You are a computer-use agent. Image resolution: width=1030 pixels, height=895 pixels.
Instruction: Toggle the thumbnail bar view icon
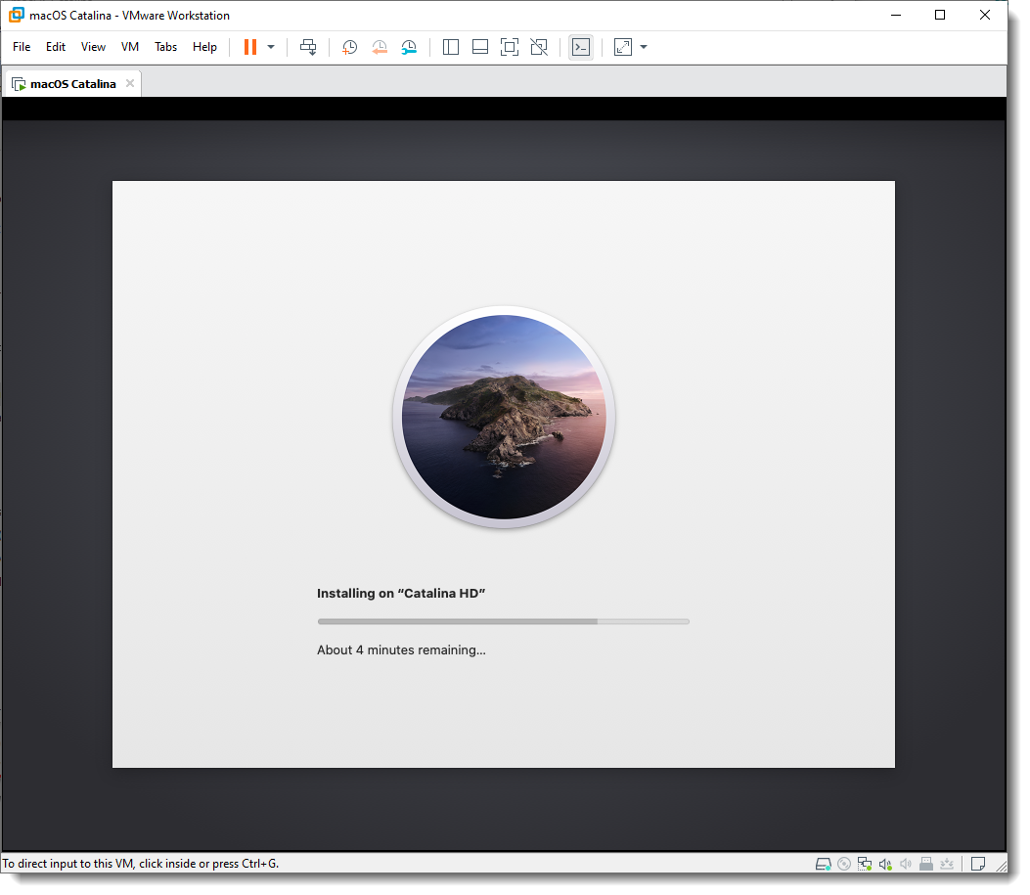(480, 47)
